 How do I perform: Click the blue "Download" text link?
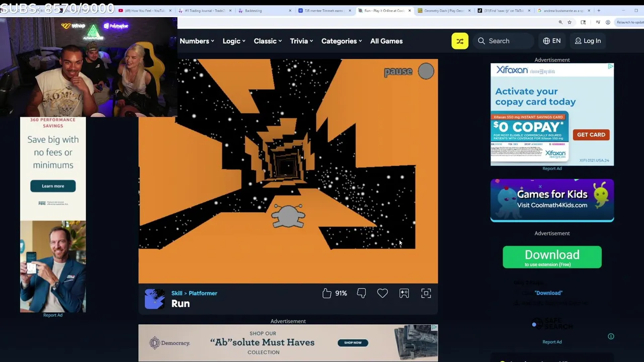pos(548,293)
